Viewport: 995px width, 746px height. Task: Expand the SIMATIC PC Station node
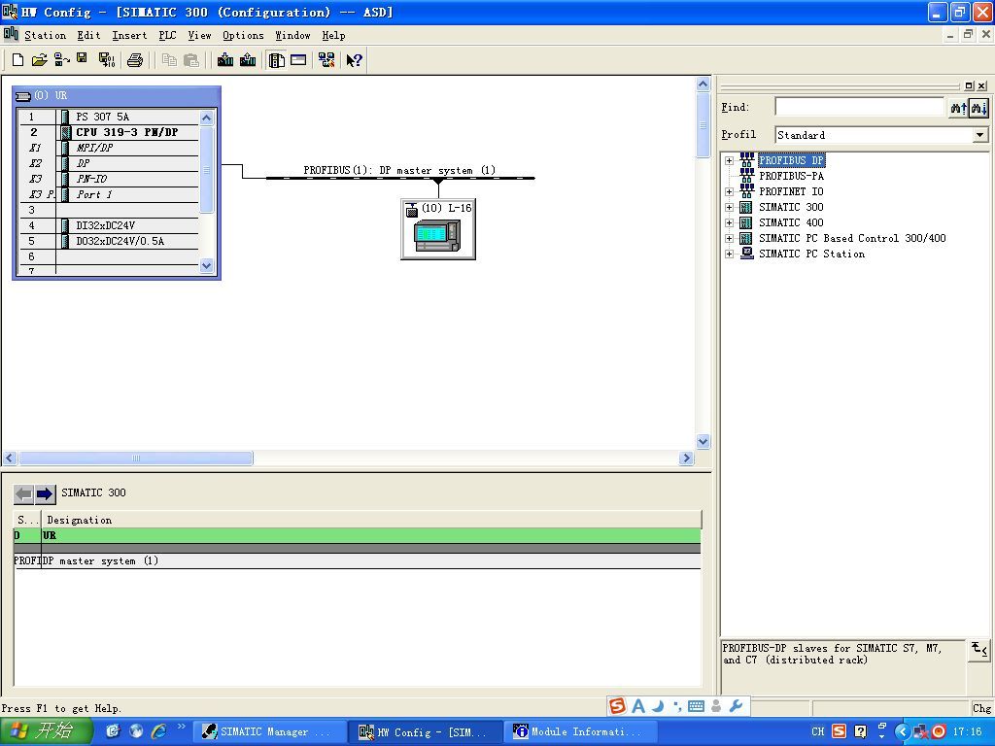tap(729, 254)
